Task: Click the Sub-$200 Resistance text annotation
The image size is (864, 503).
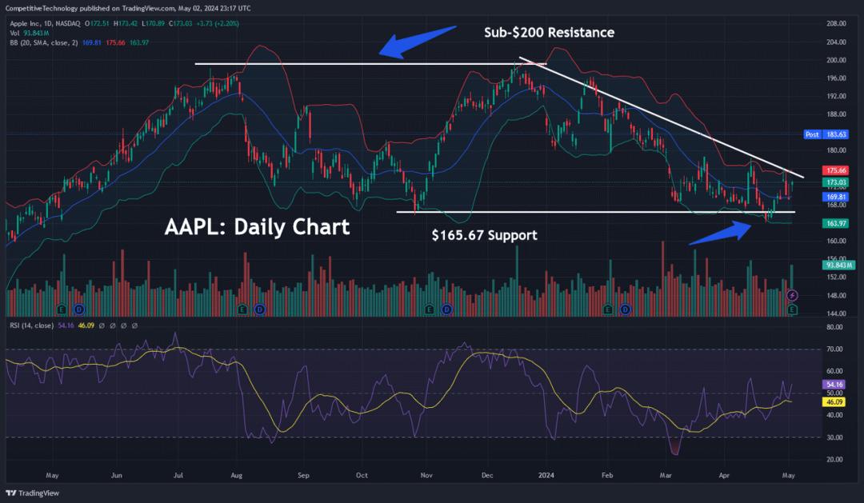Action: coord(549,33)
